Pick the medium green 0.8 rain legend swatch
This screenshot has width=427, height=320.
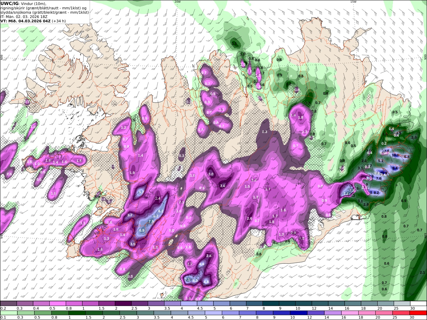61,313
